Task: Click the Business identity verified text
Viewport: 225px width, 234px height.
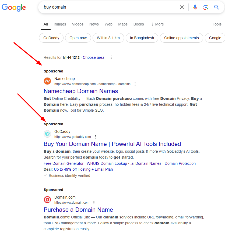Action: tap(69, 175)
